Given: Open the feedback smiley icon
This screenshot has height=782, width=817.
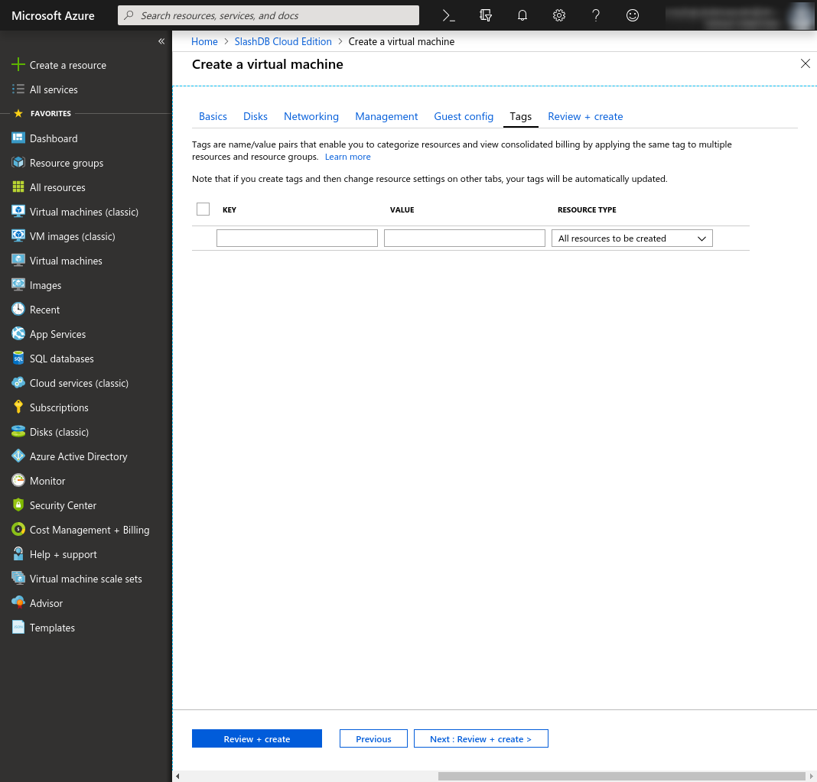Looking at the screenshot, I should 633,15.
